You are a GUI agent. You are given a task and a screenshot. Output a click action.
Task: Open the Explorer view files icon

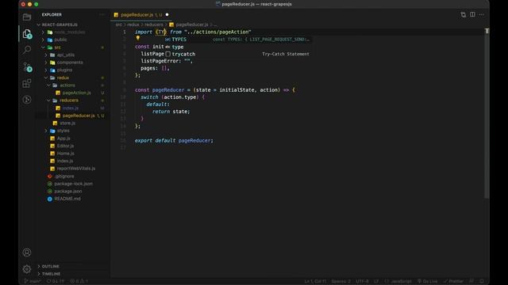coord(27,33)
